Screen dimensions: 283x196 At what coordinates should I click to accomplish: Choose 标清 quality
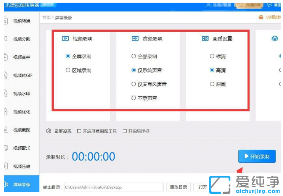(218, 56)
